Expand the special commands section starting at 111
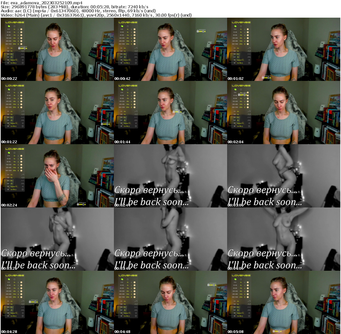 pos(9,48)
